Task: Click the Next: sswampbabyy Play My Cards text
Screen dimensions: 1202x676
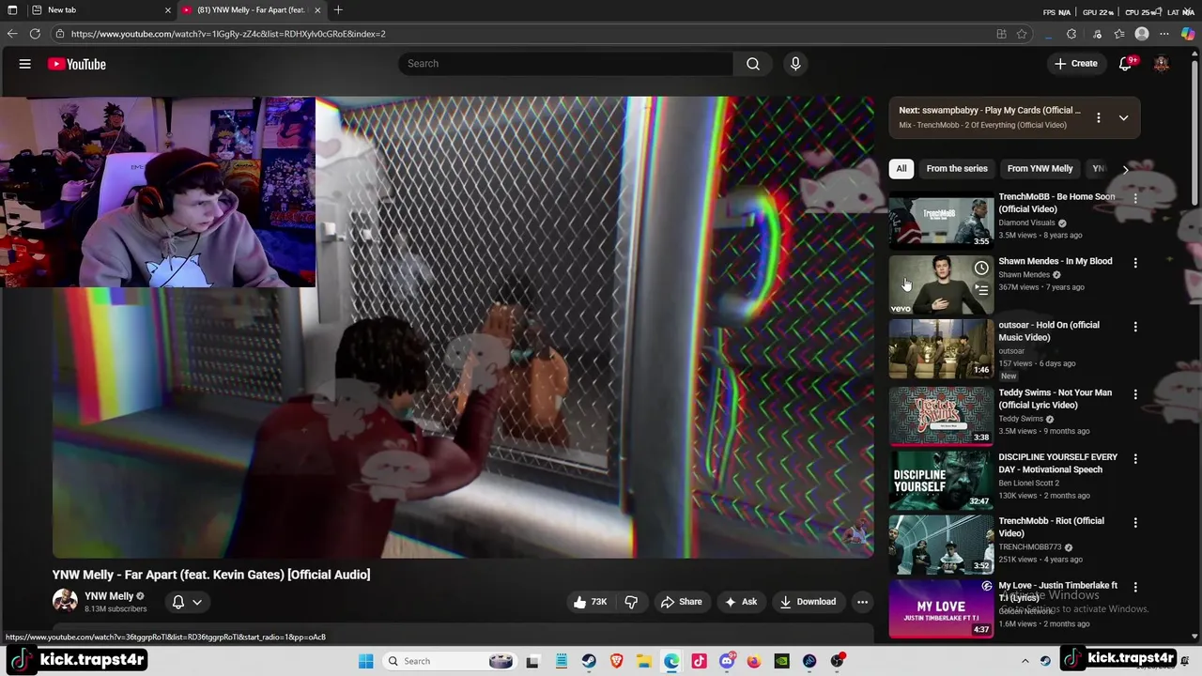Action: [x=990, y=111]
